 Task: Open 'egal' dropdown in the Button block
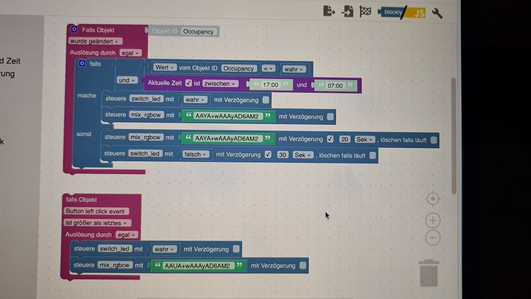[127, 235]
